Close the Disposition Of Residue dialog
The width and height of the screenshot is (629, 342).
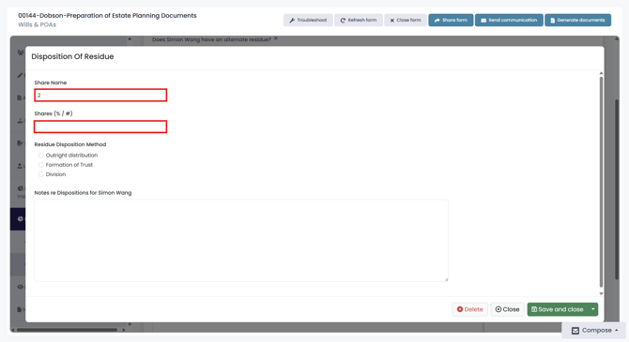click(x=508, y=309)
